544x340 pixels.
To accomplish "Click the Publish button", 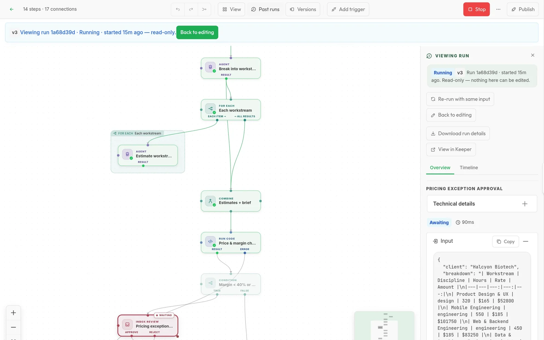I will point(523,9).
